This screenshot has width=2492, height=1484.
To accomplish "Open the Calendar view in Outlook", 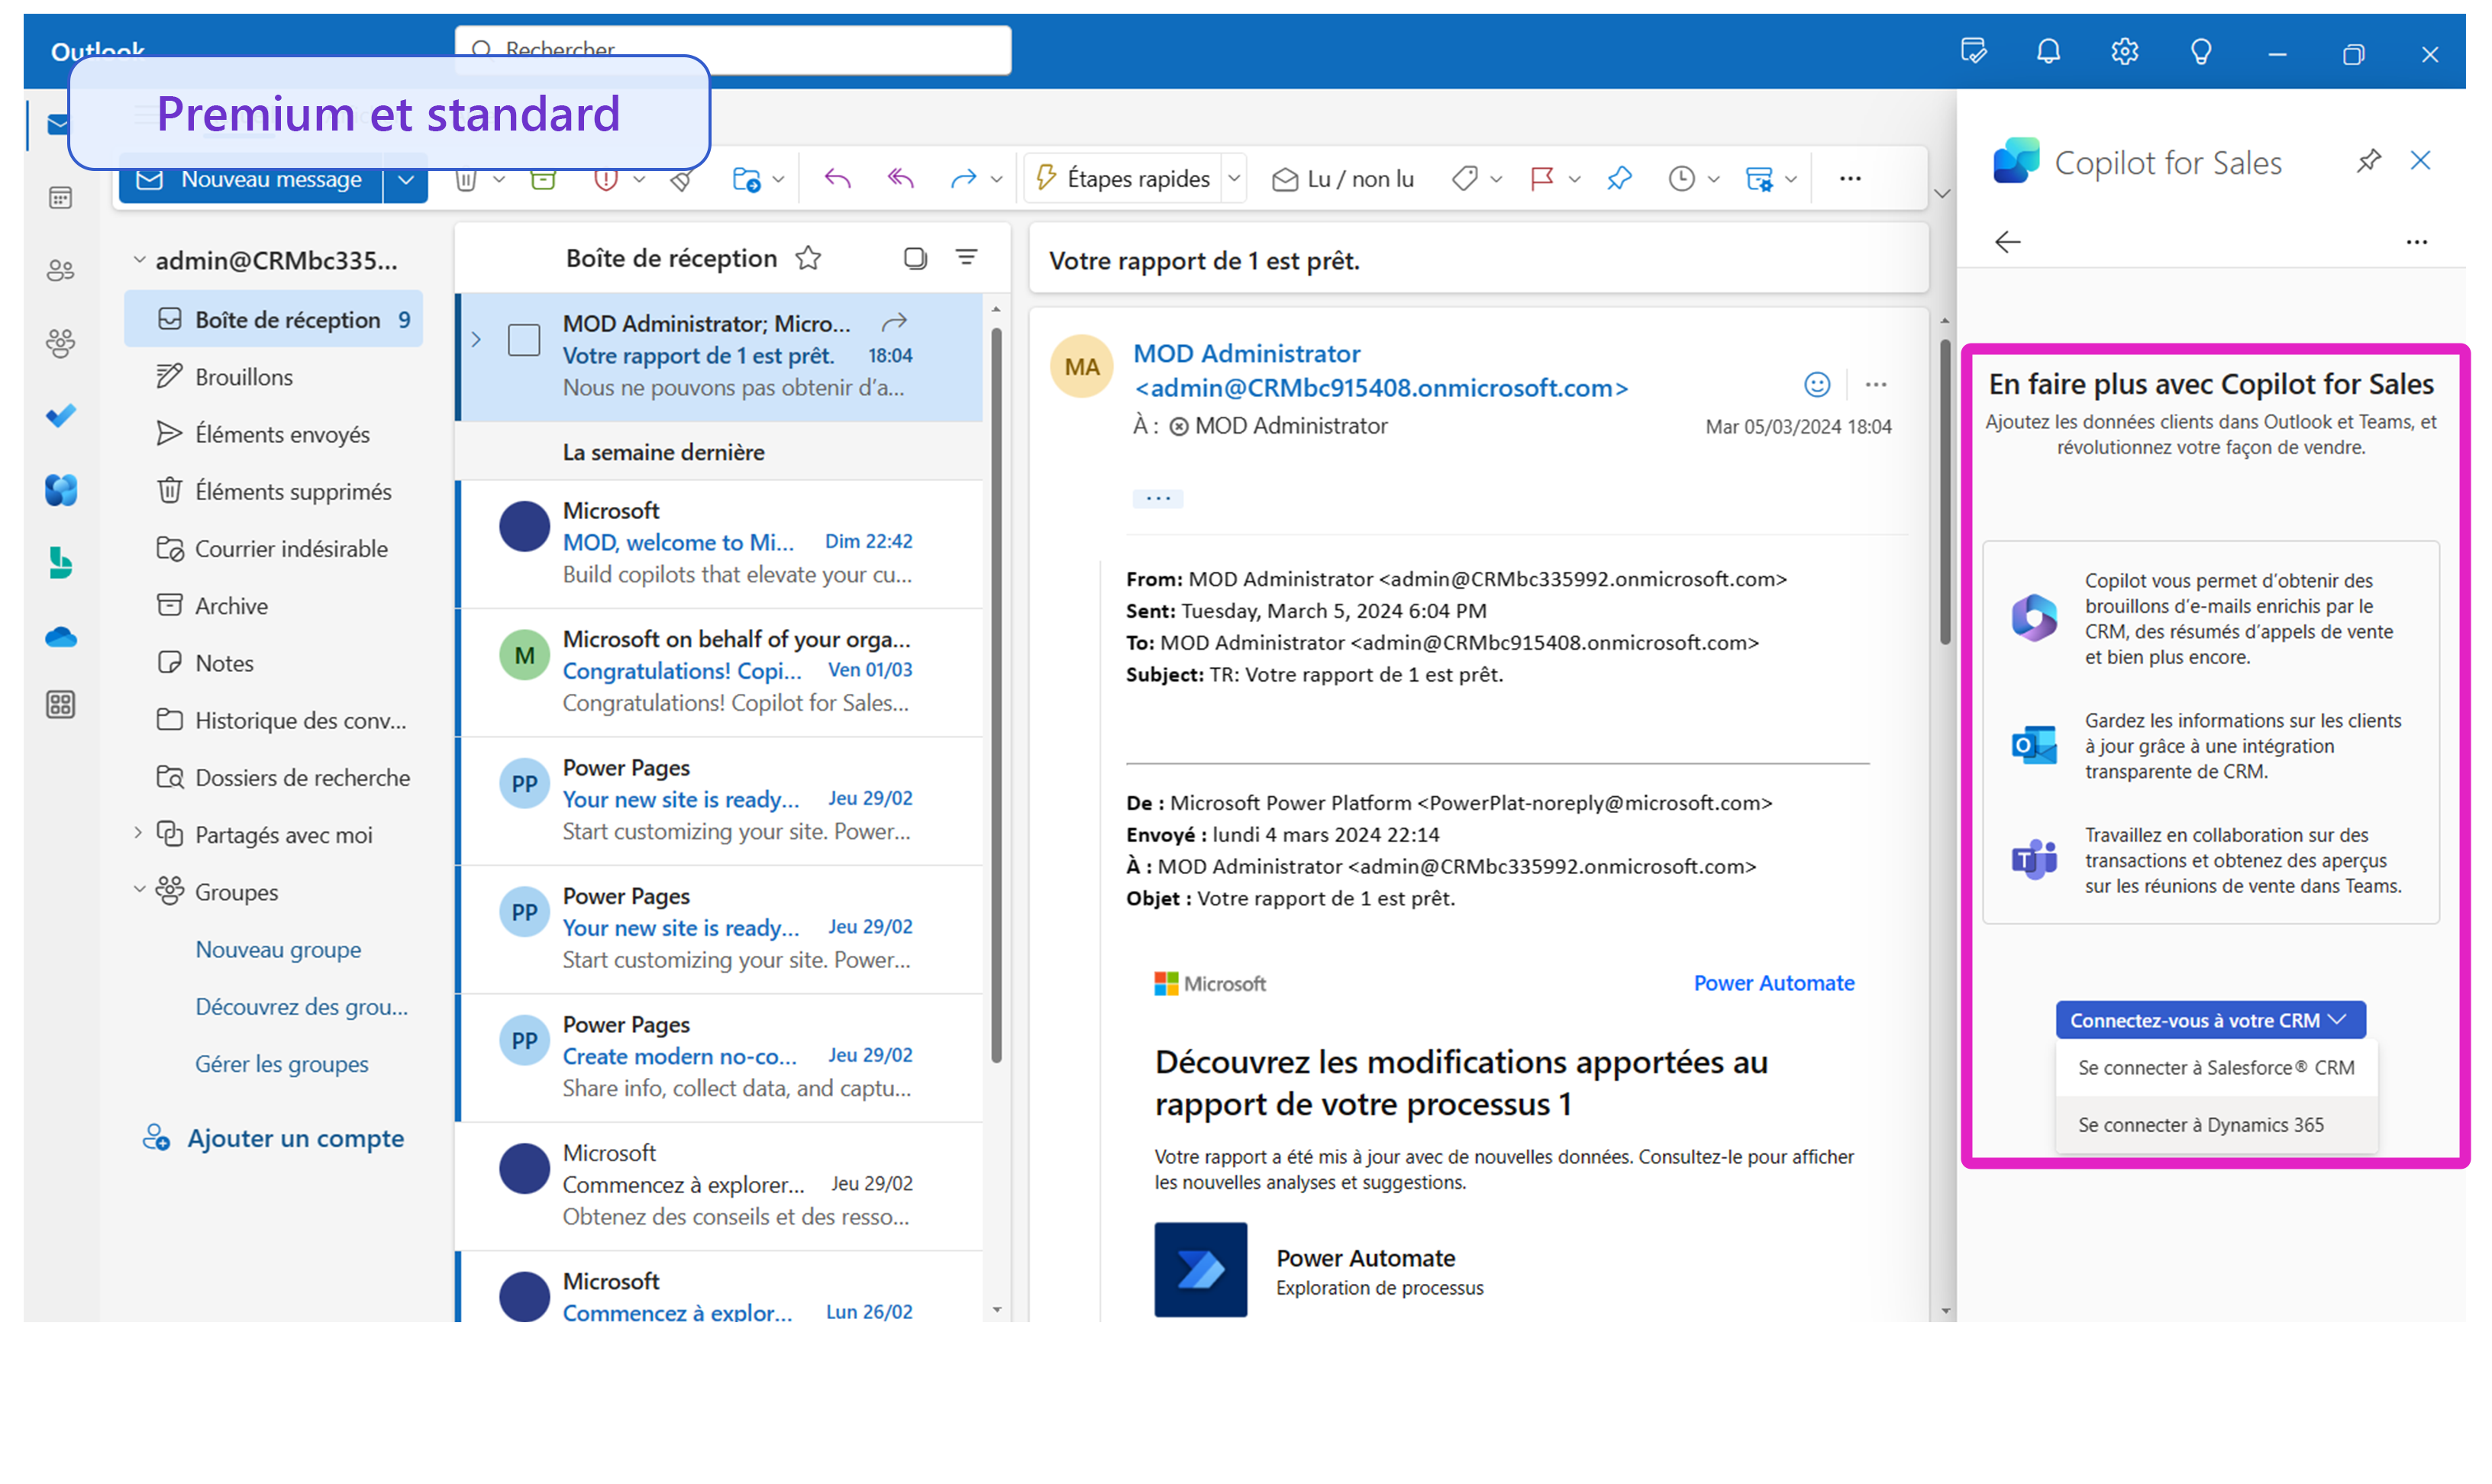I will 60,198.
